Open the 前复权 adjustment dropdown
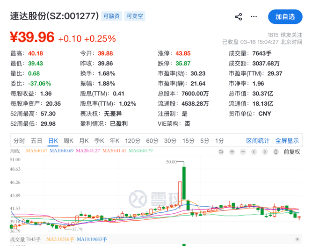The height and width of the screenshot is (246, 312). (292, 152)
